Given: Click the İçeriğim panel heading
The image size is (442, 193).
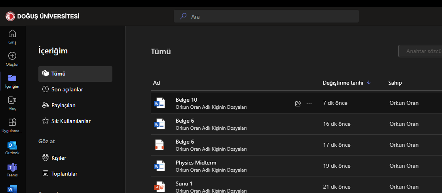Looking at the screenshot, I should [53, 51].
